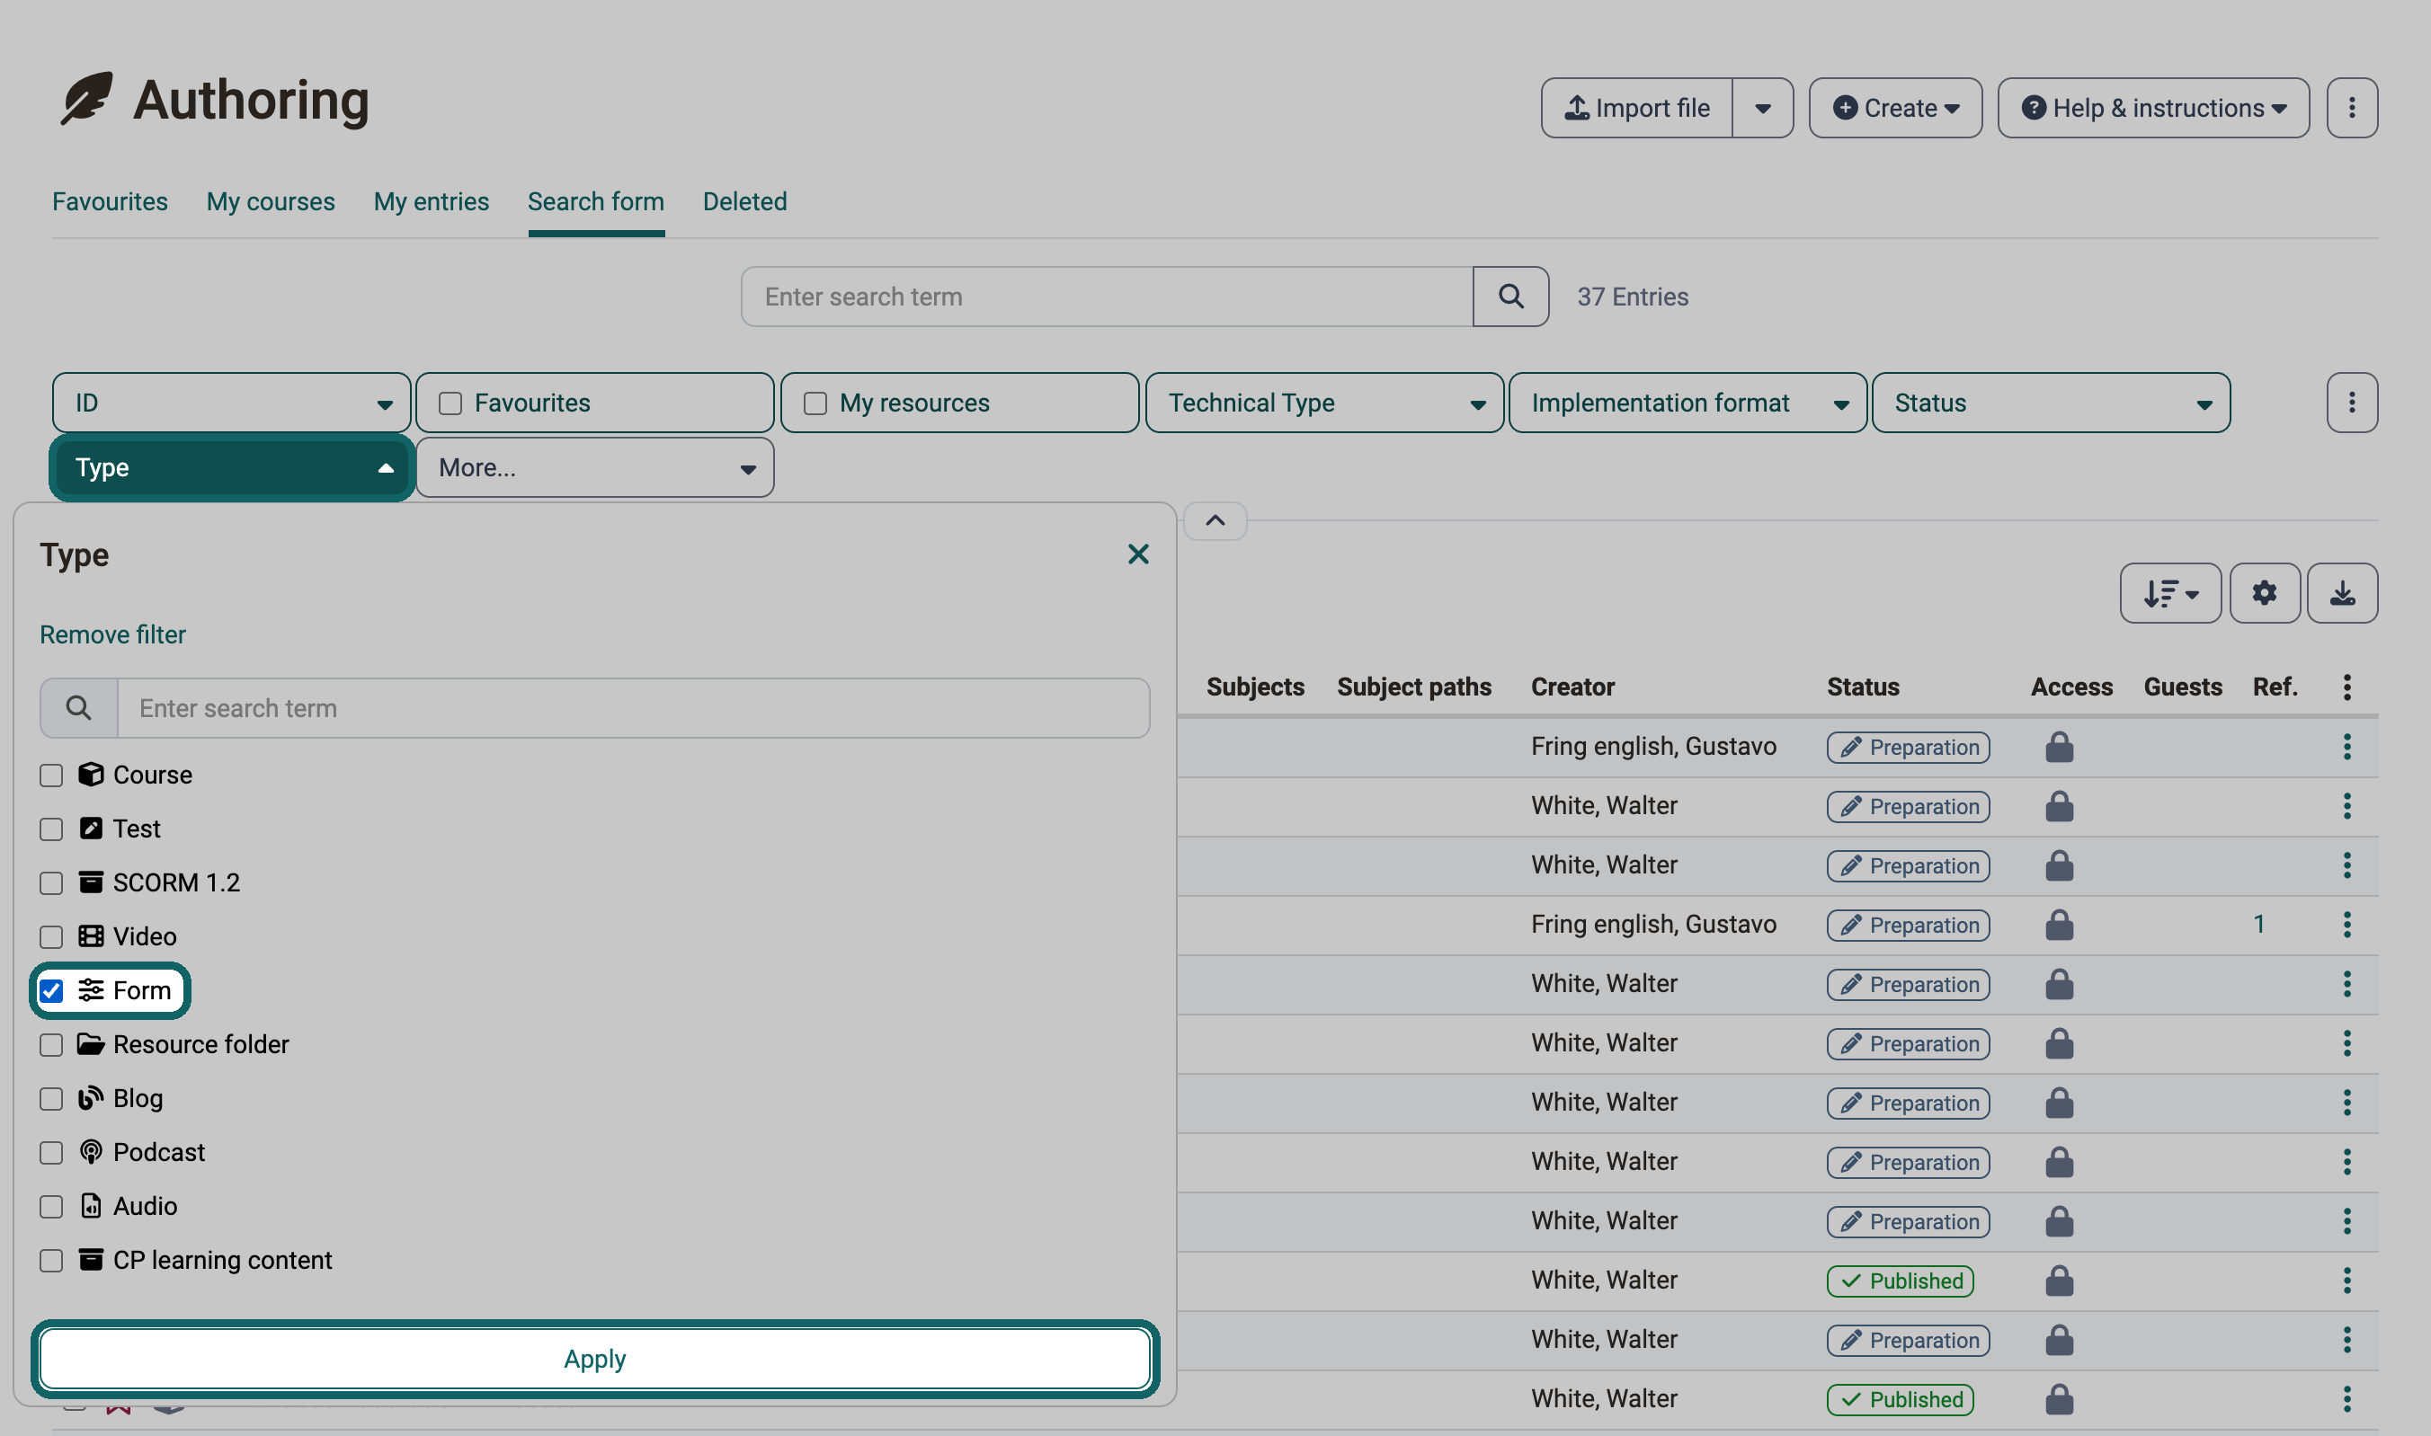
Task: Toggle the Favourites filter checkbox
Action: coord(450,403)
